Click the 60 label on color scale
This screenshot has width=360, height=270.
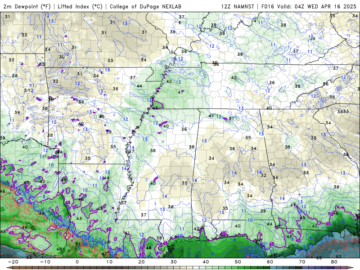(x=270, y=262)
